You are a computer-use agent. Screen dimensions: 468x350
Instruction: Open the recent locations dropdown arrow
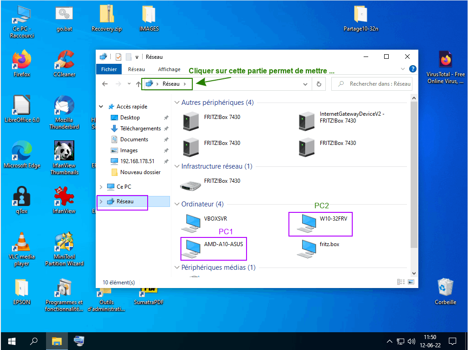pos(129,84)
